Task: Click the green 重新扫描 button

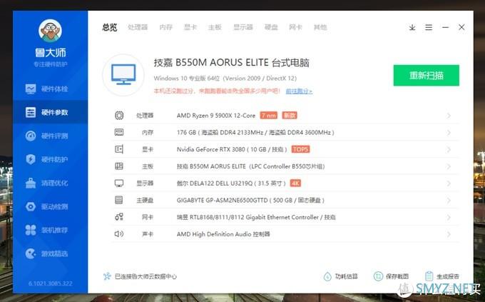Action: click(427, 75)
